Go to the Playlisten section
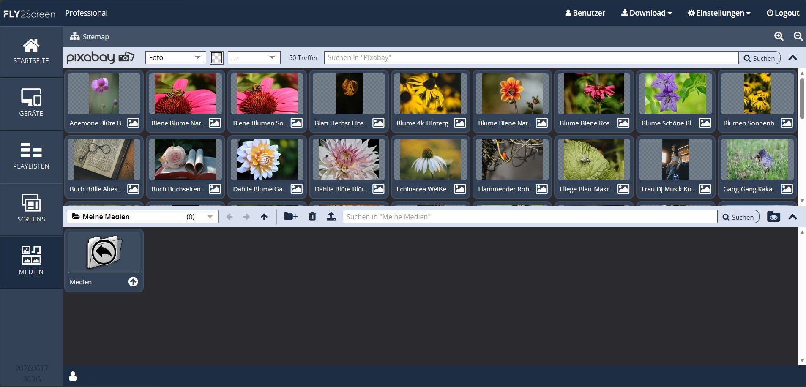The width and height of the screenshot is (806, 387). [x=31, y=157]
